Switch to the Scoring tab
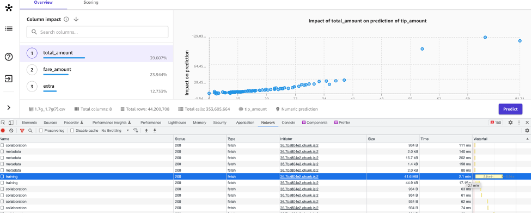Viewport: 532px width, 213px height. tap(91, 2)
